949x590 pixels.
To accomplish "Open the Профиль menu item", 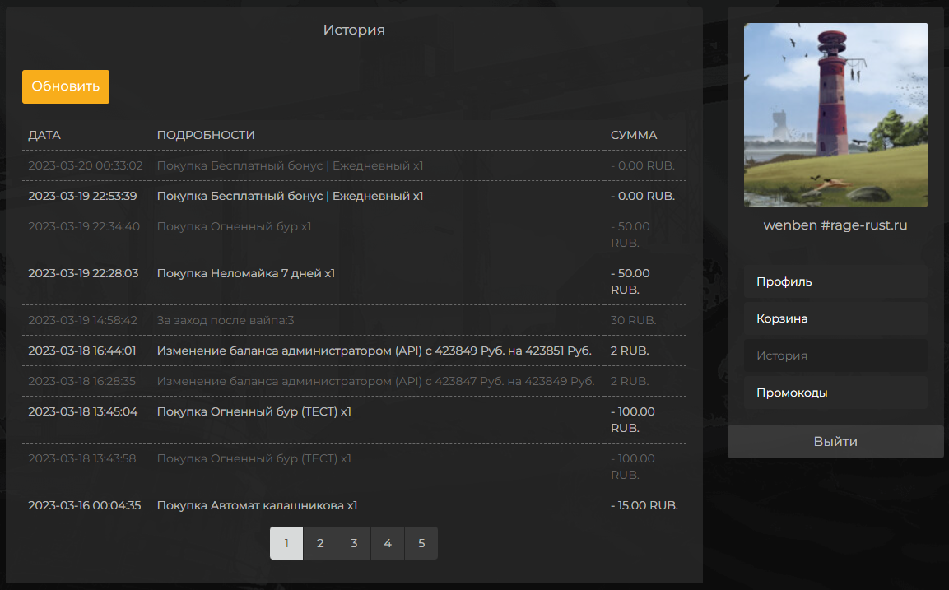I will (835, 281).
